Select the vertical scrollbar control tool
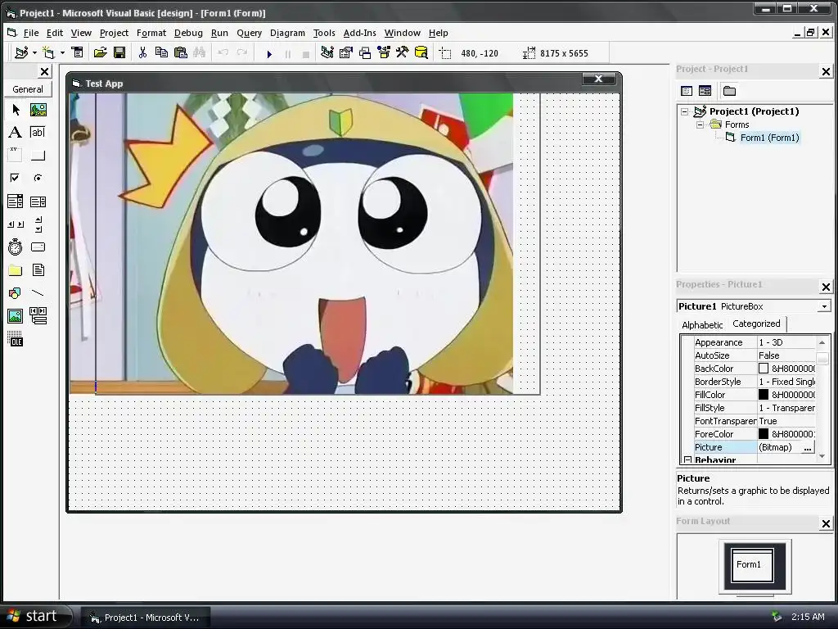Image resolution: width=838 pixels, height=629 pixels. [38, 224]
